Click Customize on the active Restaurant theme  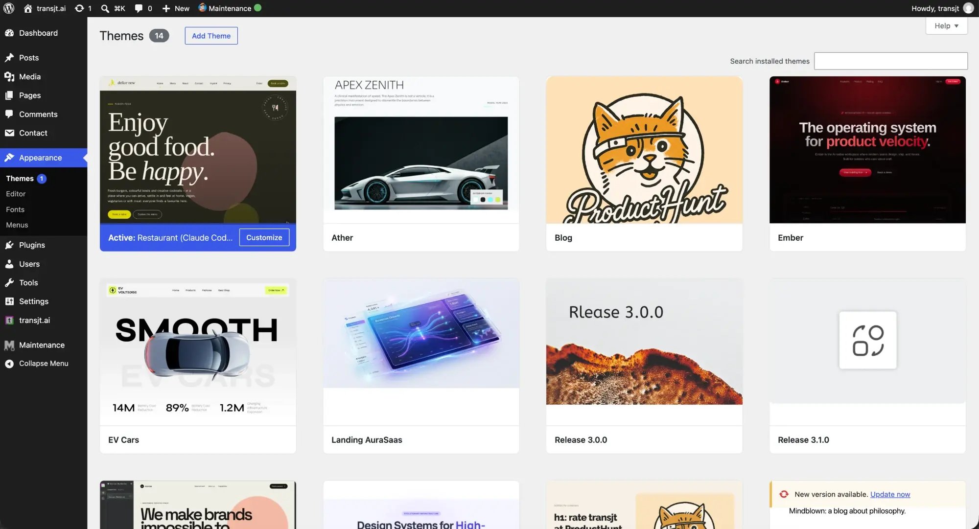tap(264, 237)
